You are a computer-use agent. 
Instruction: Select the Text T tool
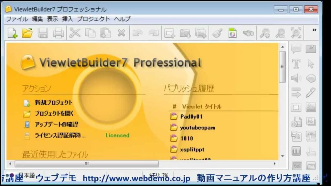[x=296, y=64]
